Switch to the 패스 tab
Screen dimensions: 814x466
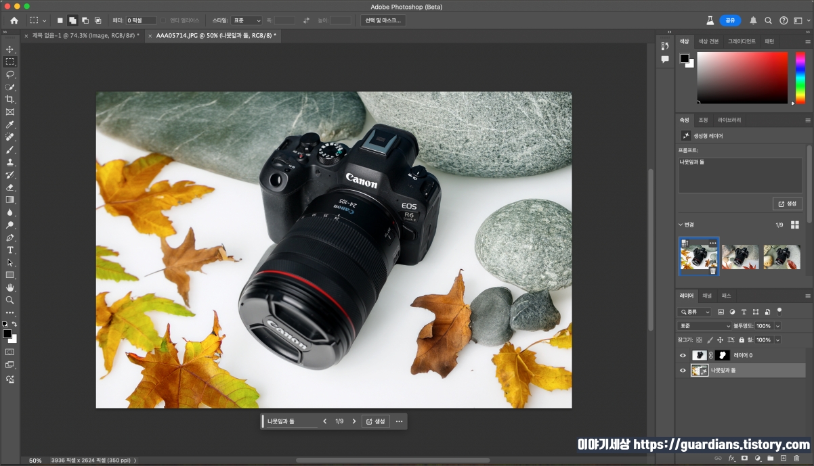tap(726, 296)
